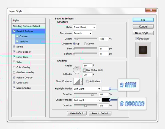Toggle Use Global Light checkbox
The width and height of the screenshot is (165, 129).
pos(84,70)
